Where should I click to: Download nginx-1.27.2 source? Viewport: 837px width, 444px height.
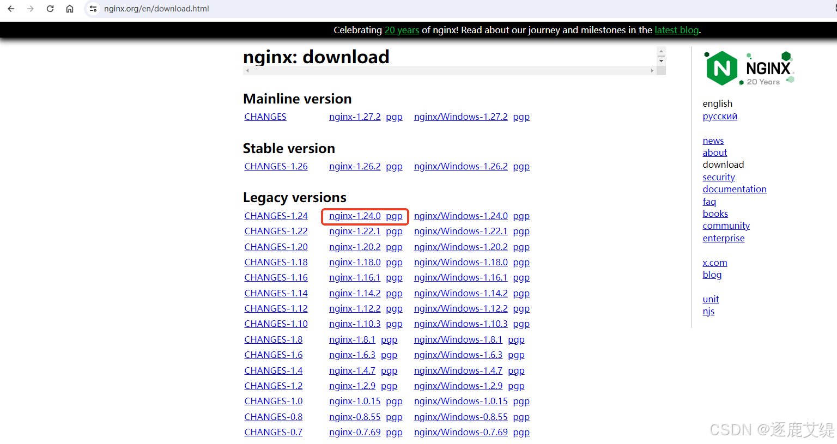(x=355, y=116)
